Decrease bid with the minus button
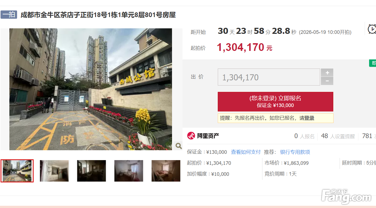This screenshot has width=376, height=208. [327, 81]
